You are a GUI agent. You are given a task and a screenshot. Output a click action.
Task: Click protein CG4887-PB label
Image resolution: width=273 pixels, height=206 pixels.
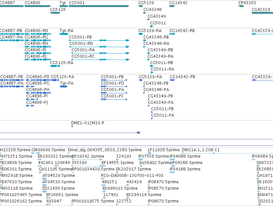12,77
